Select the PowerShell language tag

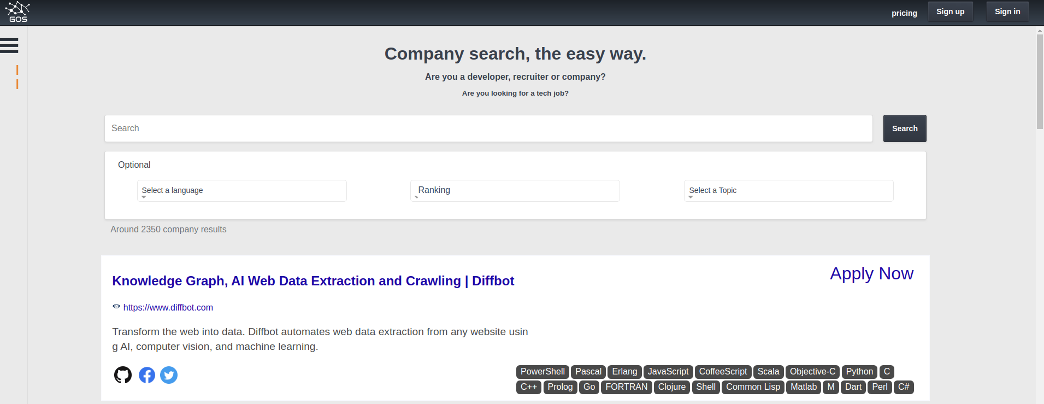542,372
